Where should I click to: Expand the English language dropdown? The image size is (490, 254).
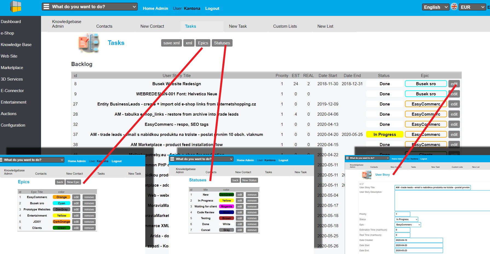(436, 7)
